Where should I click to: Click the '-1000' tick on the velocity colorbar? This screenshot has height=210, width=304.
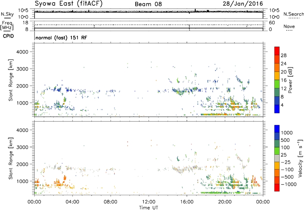288,184
